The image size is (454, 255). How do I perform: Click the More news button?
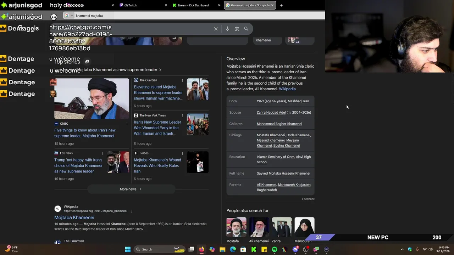[x=131, y=189]
